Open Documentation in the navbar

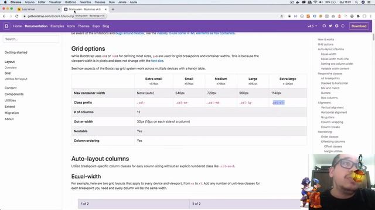click(36, 26)
